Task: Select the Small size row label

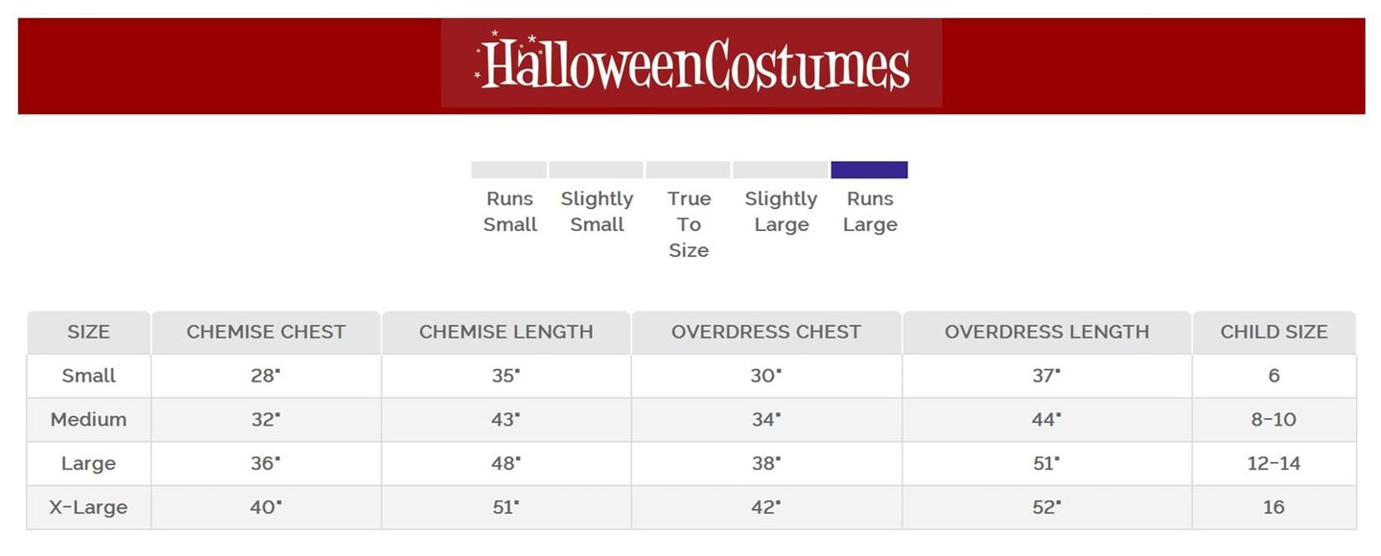Action: (88, 376)
